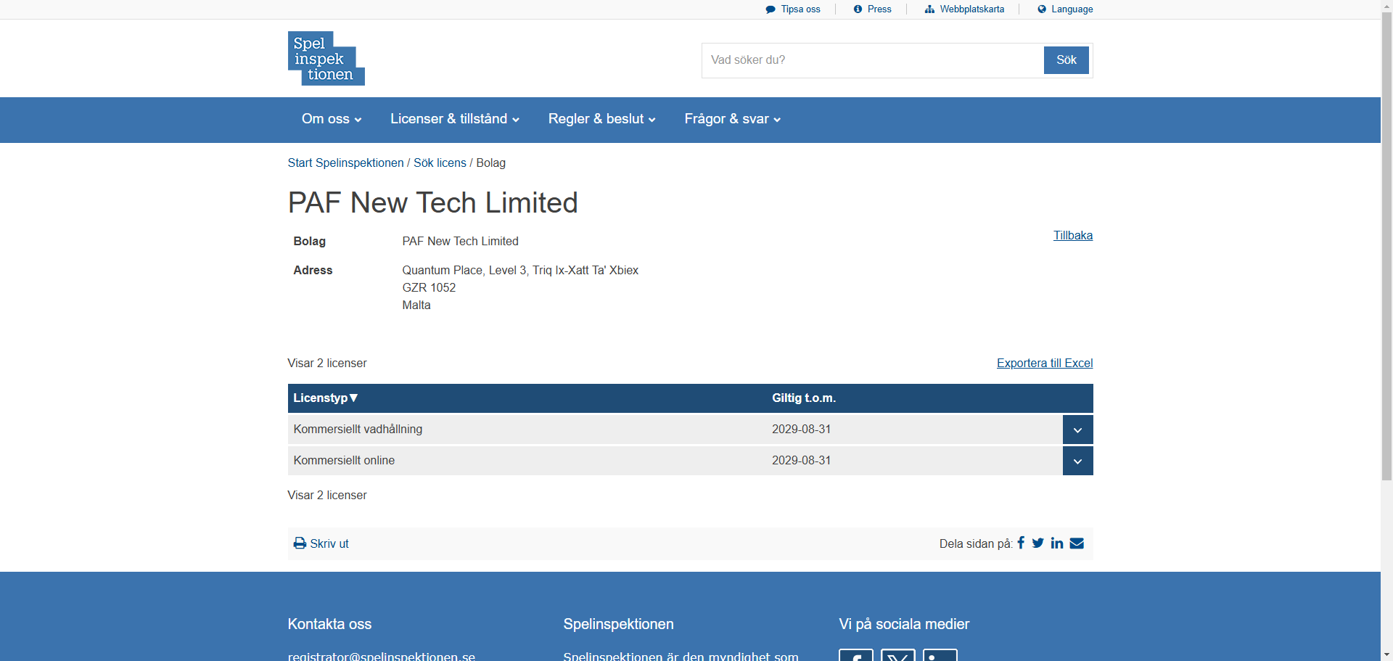Click the Skriv ut print link
This screenshot has width=1393, height=661.
tap(329, 543)
